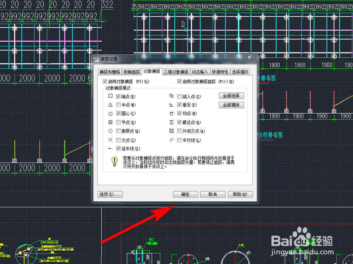353x264 pixels.
Task: Uncheck the 垂足 snap mode
Action: click(179, 105)
